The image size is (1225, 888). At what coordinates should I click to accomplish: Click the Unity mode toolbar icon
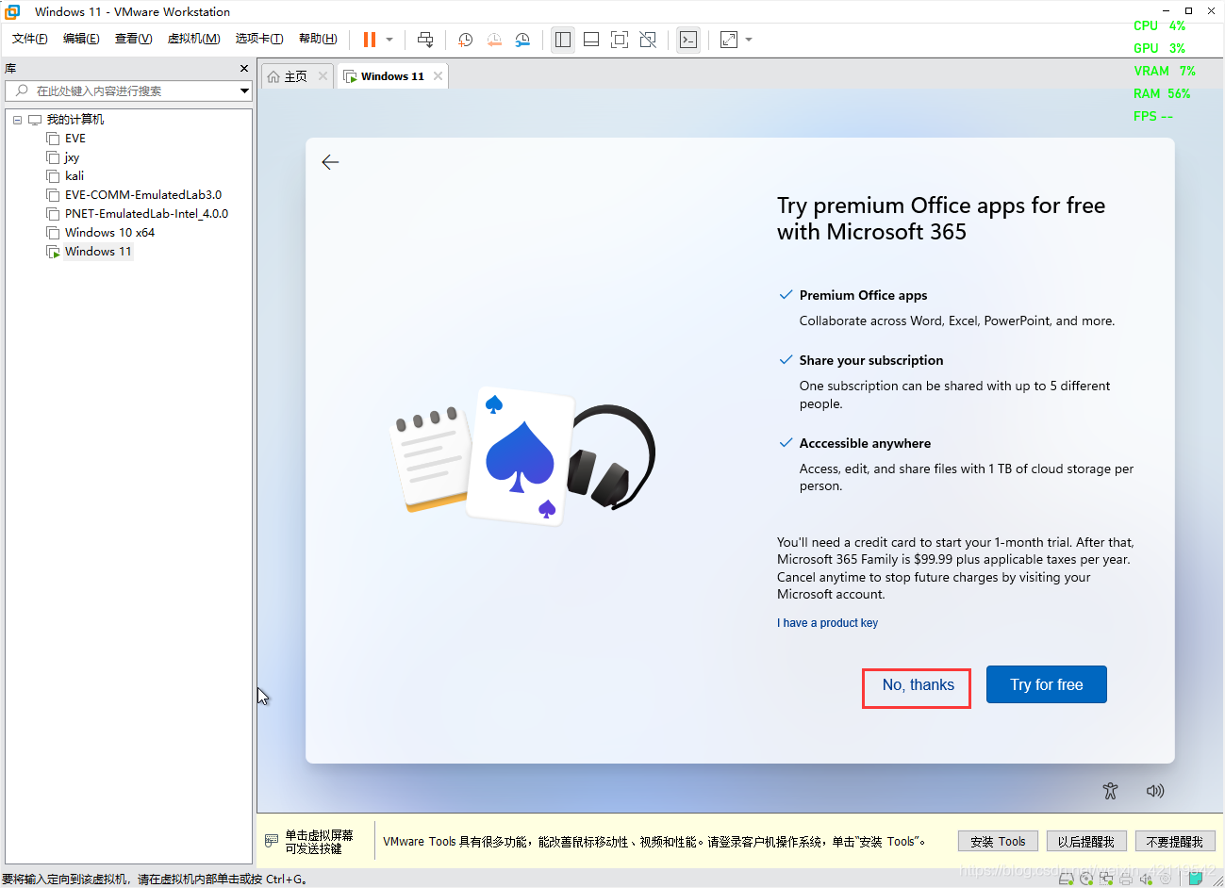[648, 40]
